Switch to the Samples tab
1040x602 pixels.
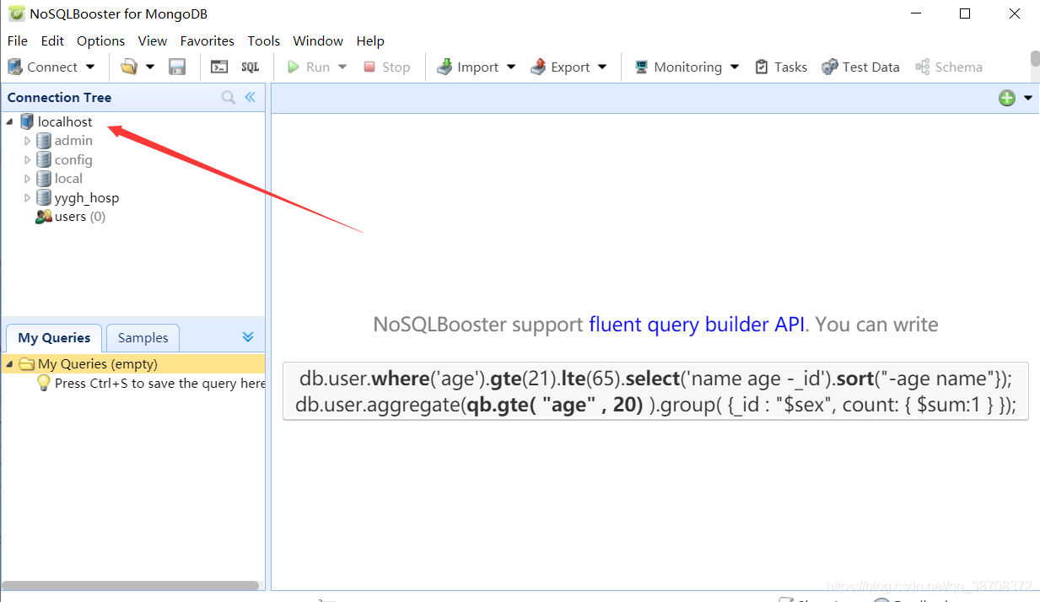pos(142,337)
